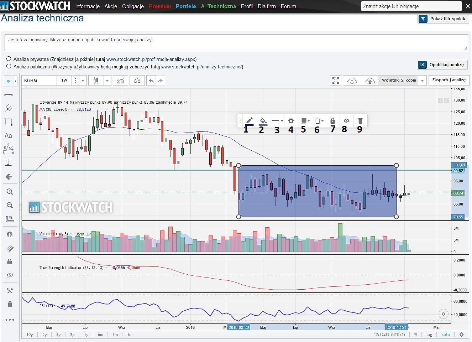The width and height of the screenshot is (472, 342).
Task: Open the Informacje menu
Action: tap(87, 6)
